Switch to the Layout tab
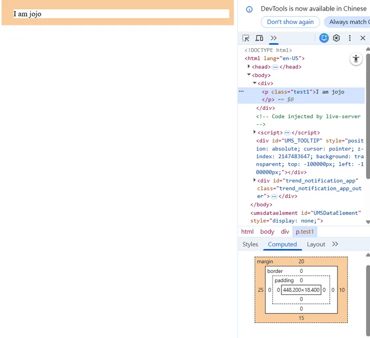This screenshot has width=370, height=338. coord(316,244)
